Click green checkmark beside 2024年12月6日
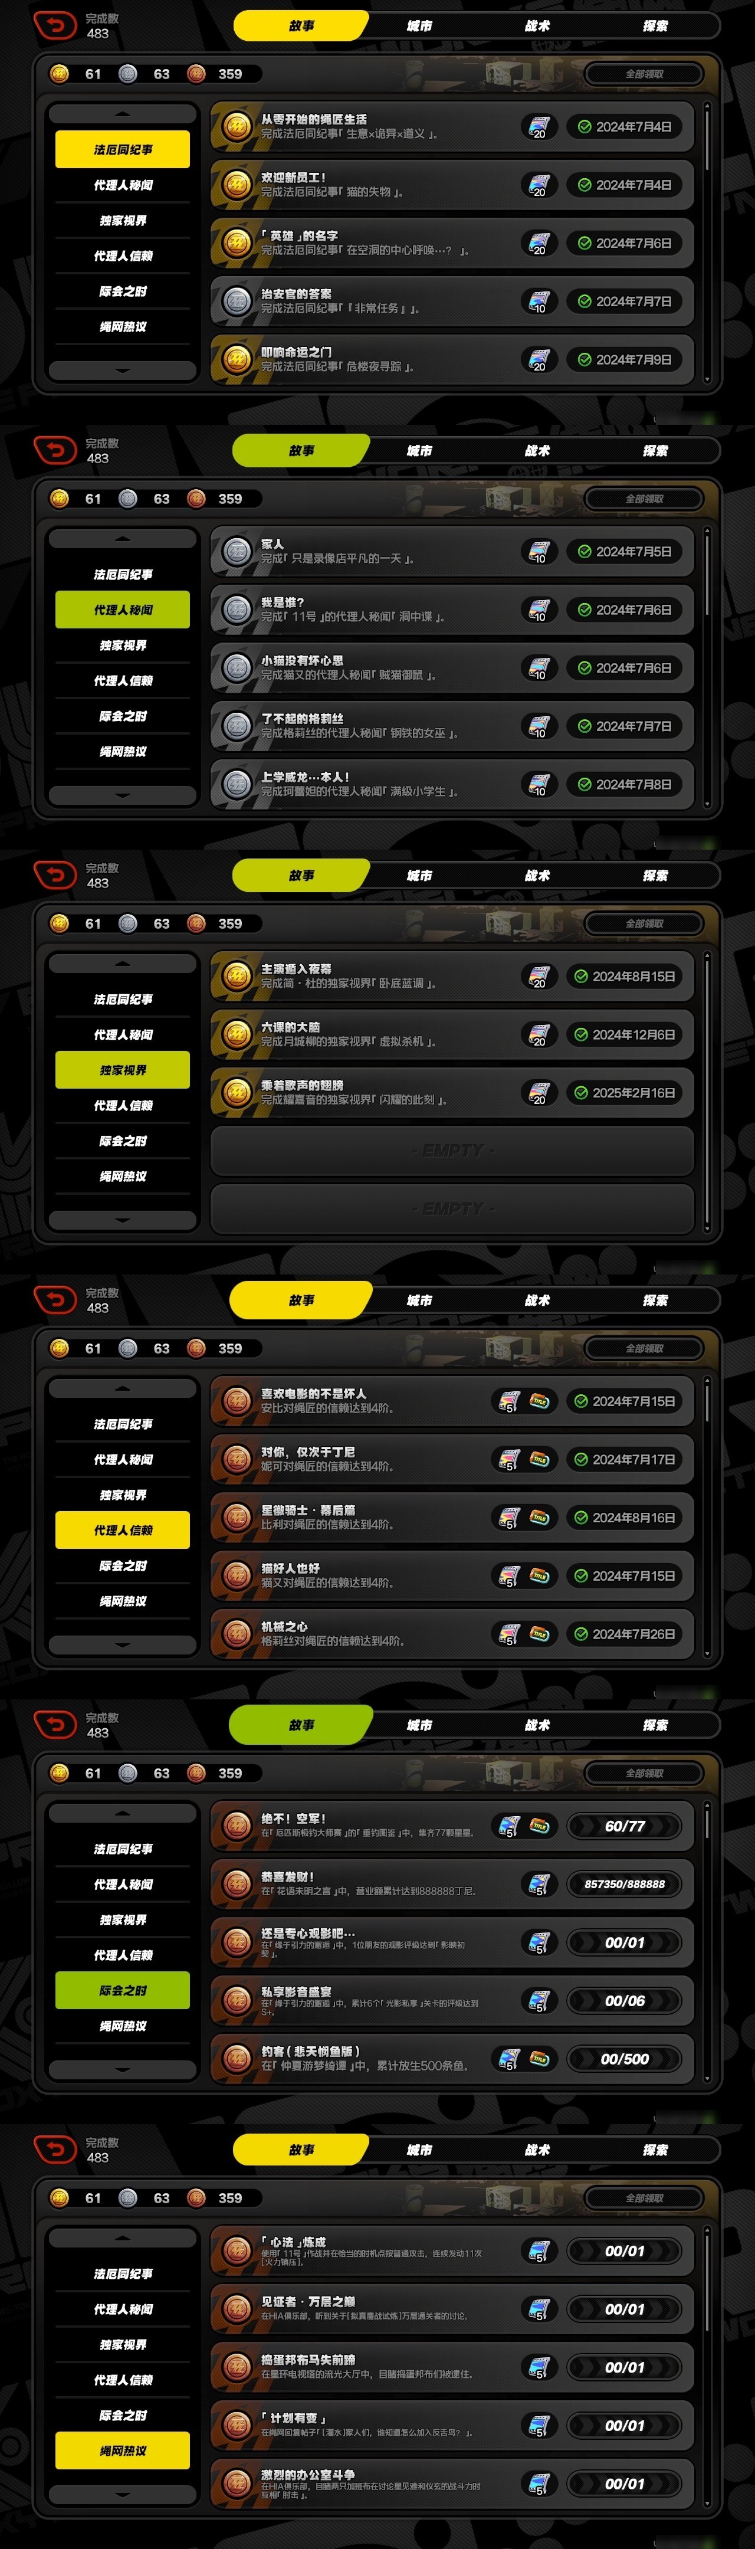The image size is (755, 2549). pyautogui.click(x=581, y=1035)
